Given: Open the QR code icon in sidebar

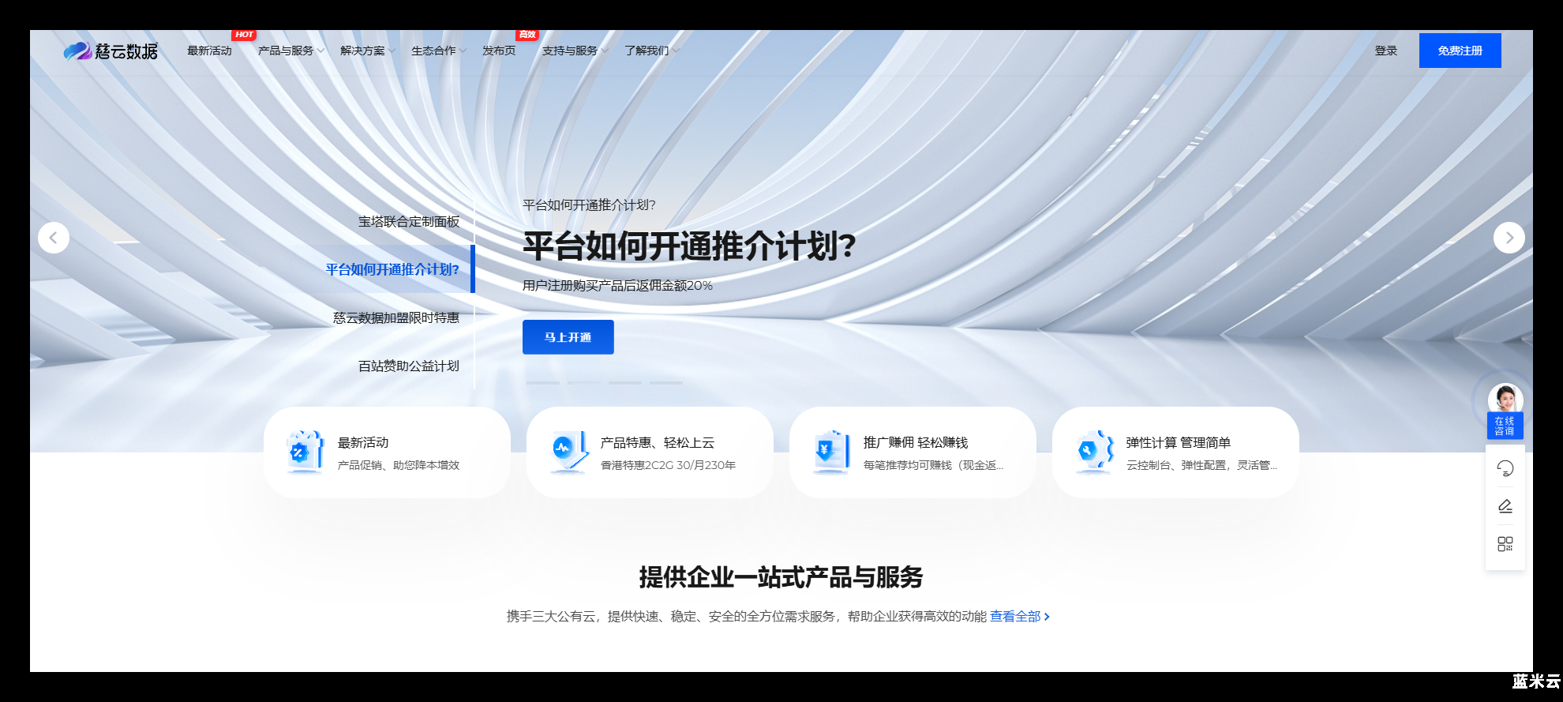Looking at the screenshot, I should [1505, 544].
